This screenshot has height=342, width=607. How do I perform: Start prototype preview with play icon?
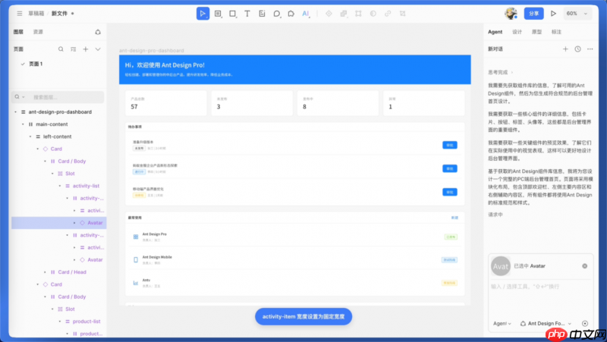coord(553,14)
